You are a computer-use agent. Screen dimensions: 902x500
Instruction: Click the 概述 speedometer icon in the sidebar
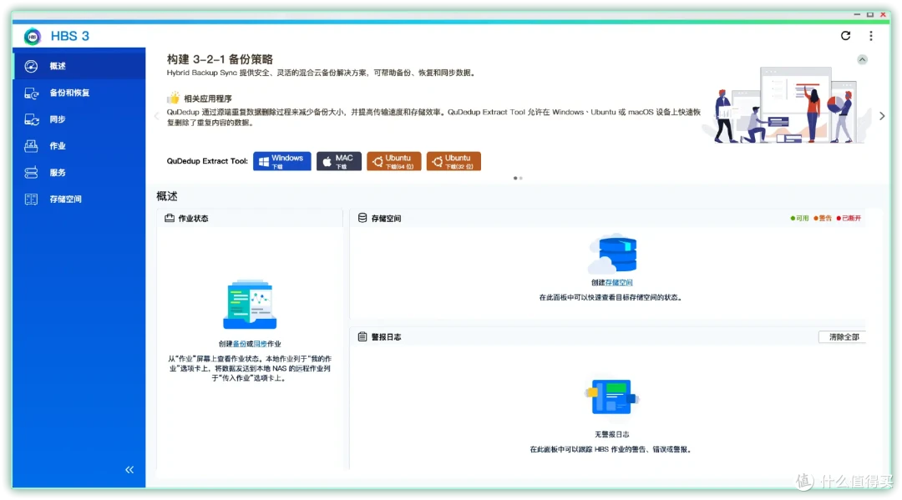click(x=31, y=66)
